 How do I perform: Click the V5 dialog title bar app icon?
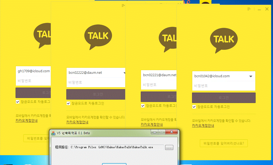53,133
